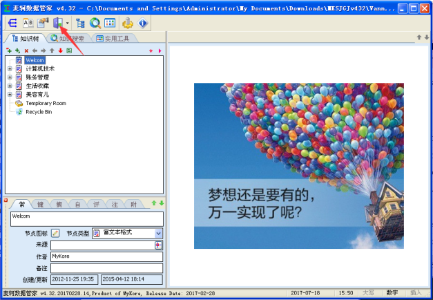Click the 节点图标 pencil edit button
Image resolution: width=433 pixels, height=300 pixels.
click(x=55, y=233)
